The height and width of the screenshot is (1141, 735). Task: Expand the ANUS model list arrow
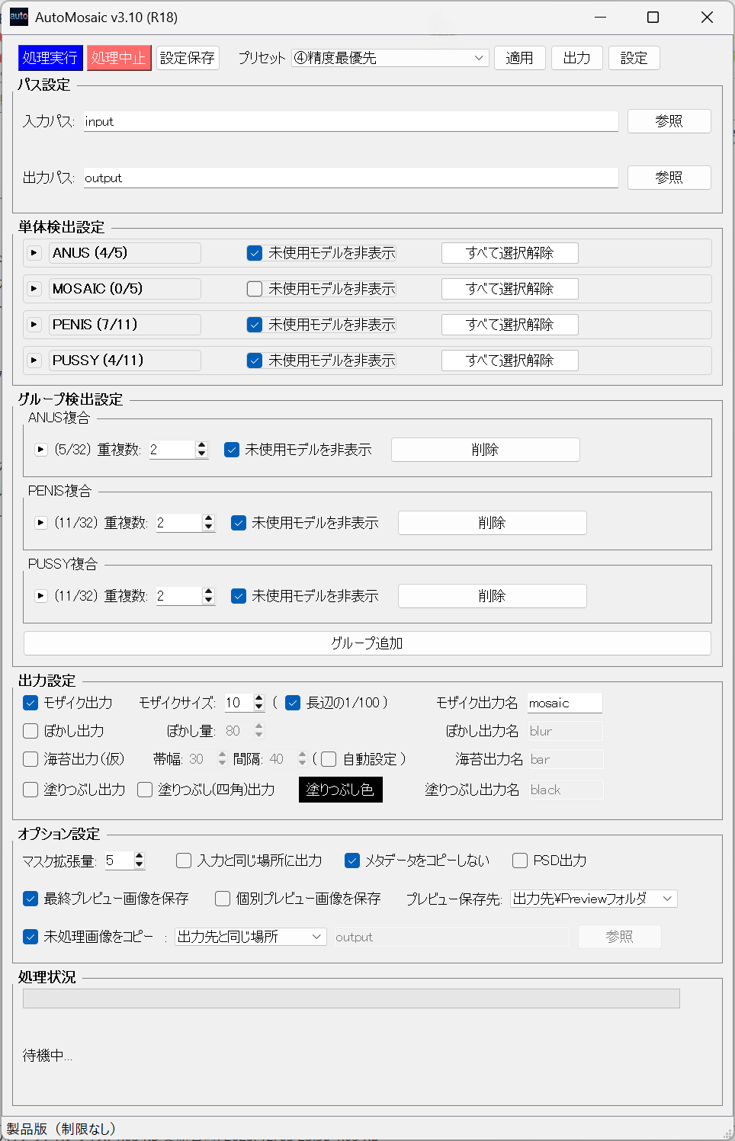click(34, 253)
